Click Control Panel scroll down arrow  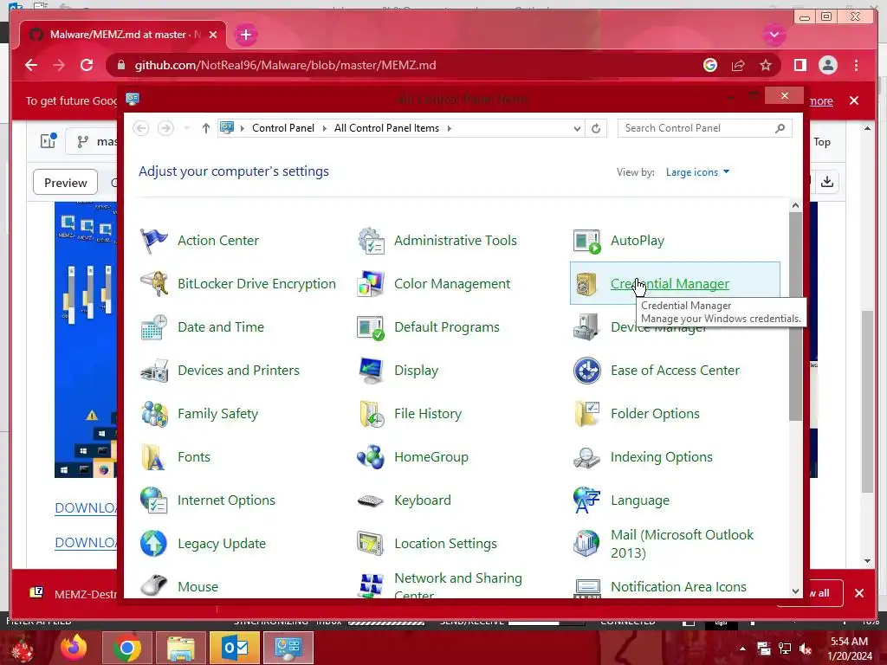pyautogui.click(x=795, y=591)
